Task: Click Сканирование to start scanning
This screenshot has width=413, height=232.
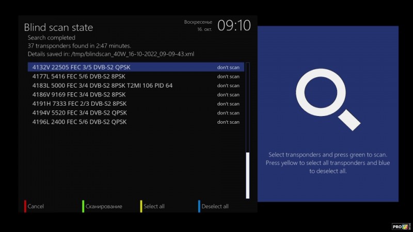Action: 104,206
